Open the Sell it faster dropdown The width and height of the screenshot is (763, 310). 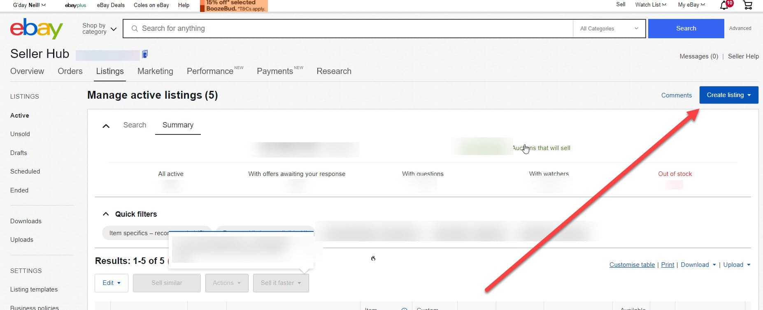[281, 283]
